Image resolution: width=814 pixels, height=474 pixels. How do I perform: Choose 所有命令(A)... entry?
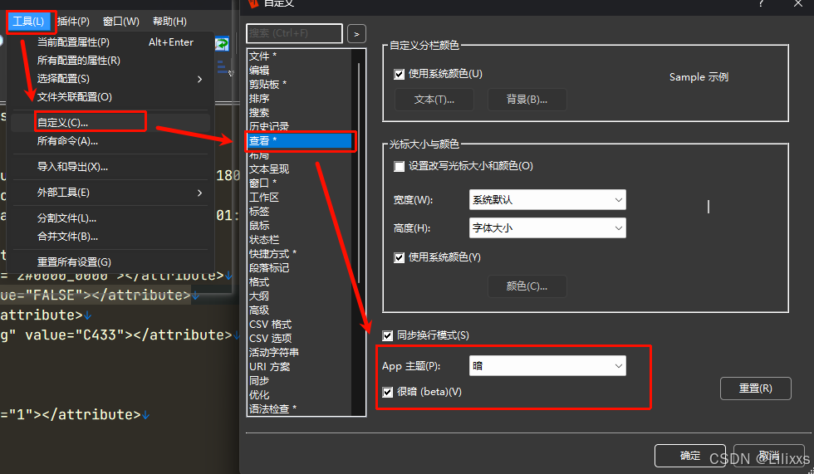(x=110, y=141)
